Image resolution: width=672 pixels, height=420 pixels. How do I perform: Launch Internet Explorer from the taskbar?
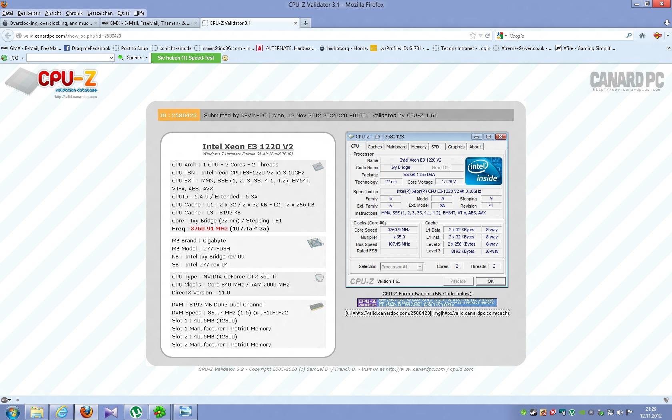[62, 412]
